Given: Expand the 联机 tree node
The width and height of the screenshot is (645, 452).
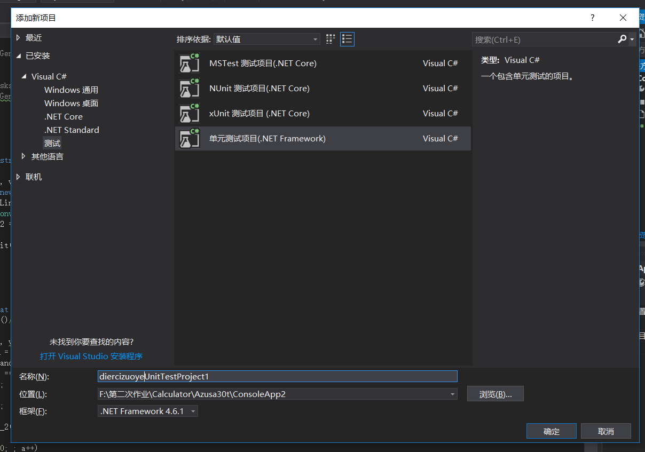Looking at the screenshot, I should pyautogui.click(x=19, y=177).
